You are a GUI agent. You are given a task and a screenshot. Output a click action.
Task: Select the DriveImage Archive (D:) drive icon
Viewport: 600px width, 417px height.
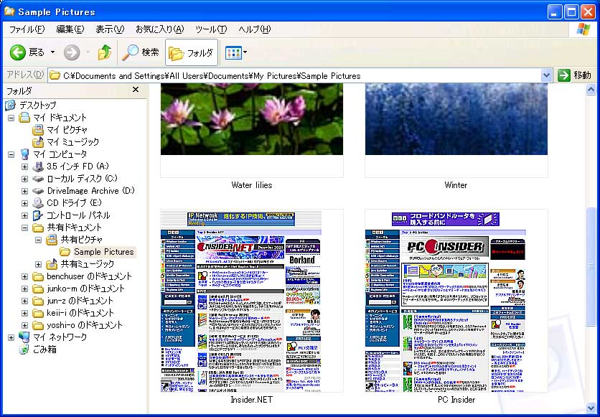(x=38, y=191)
